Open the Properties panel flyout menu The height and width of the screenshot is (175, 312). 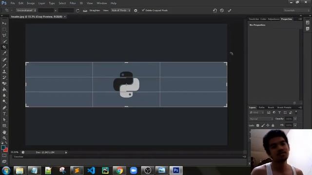pos(300,19)
